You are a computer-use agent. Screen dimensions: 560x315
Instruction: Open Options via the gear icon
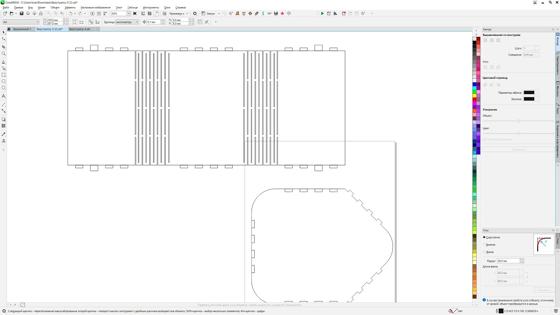pos(195,14)
